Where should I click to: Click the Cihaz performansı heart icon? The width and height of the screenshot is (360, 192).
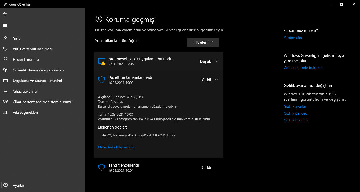(5, 102)
